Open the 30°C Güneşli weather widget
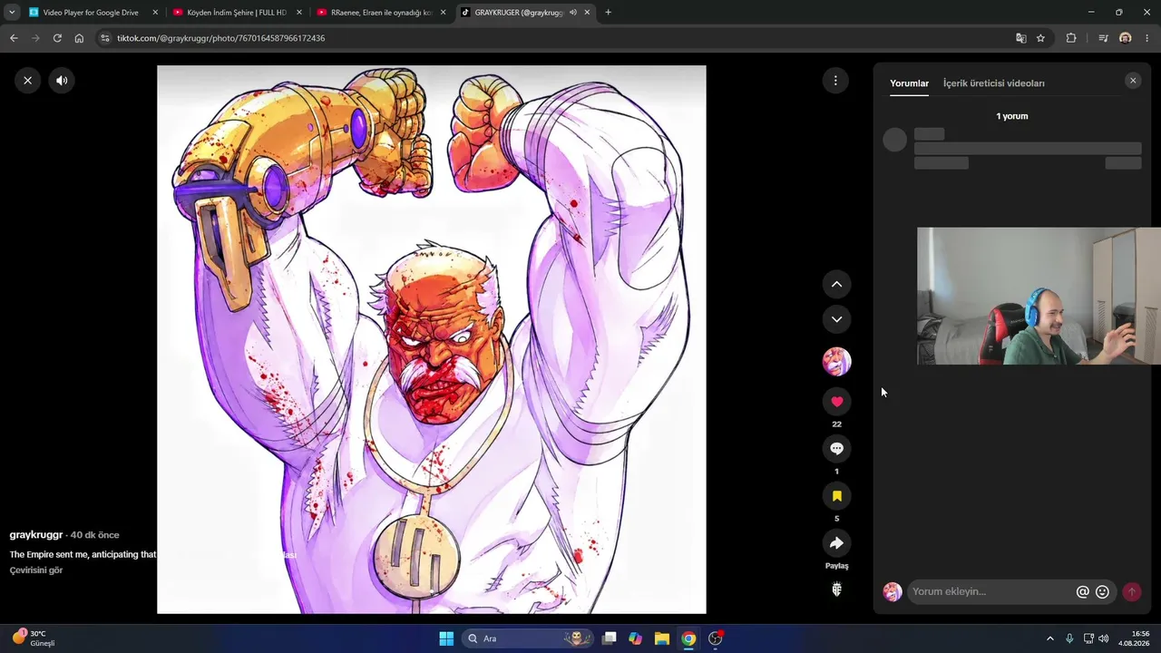The height and width of the screenshot is (653, 1161). tap(34, 638)
